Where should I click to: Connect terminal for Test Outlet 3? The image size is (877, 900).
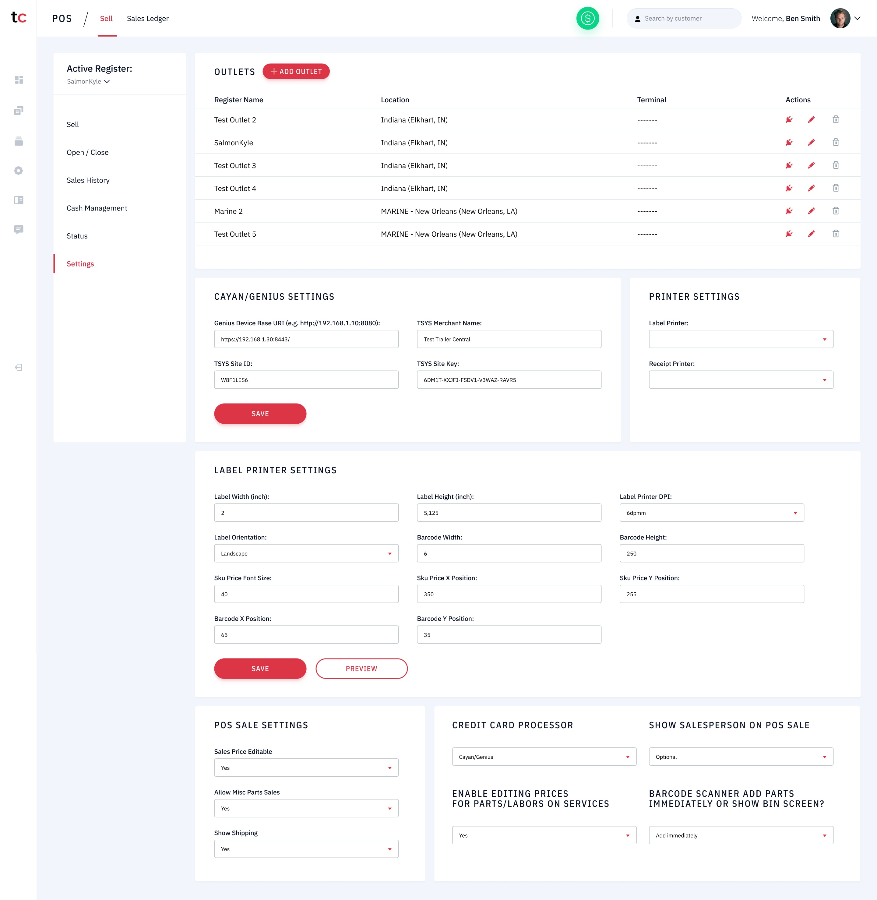coord(789,165)
